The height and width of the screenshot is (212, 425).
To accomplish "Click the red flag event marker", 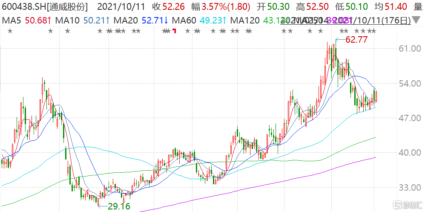I will pos(175,31).
